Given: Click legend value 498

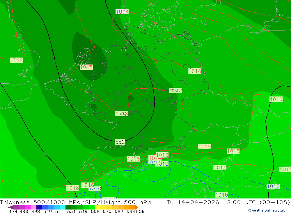Looking at the screenshot, I should 36,211.
